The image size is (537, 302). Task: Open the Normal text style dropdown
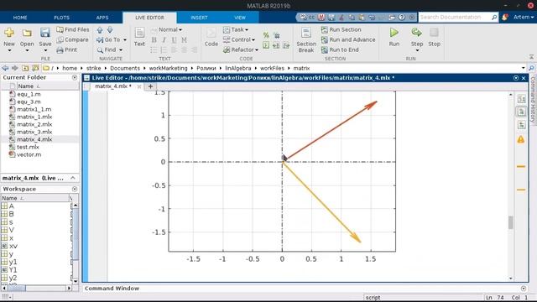[x=166, y=30]
